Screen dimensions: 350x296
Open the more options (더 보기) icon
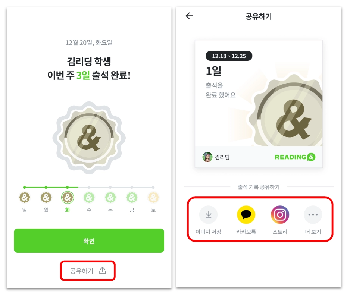[x=313, y=215]
